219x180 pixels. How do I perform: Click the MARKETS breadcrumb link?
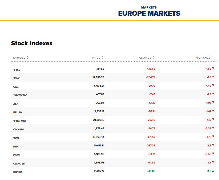click(x=149, y=7)
